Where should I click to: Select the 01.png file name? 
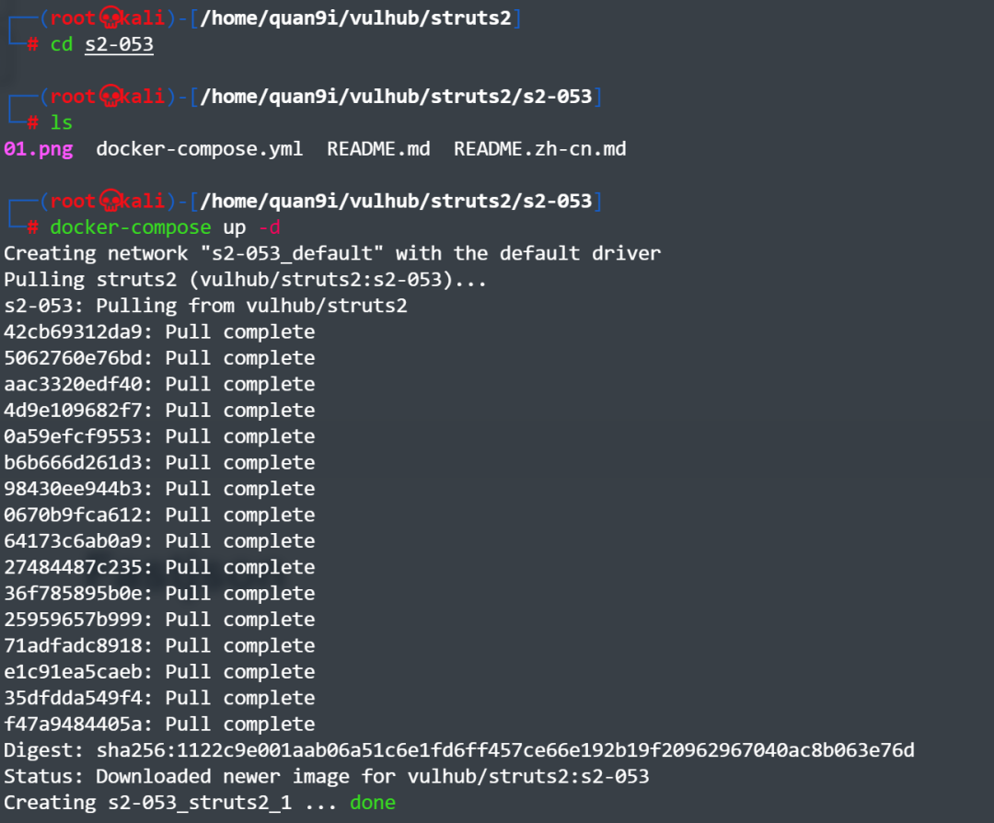(x=39, y=149)
